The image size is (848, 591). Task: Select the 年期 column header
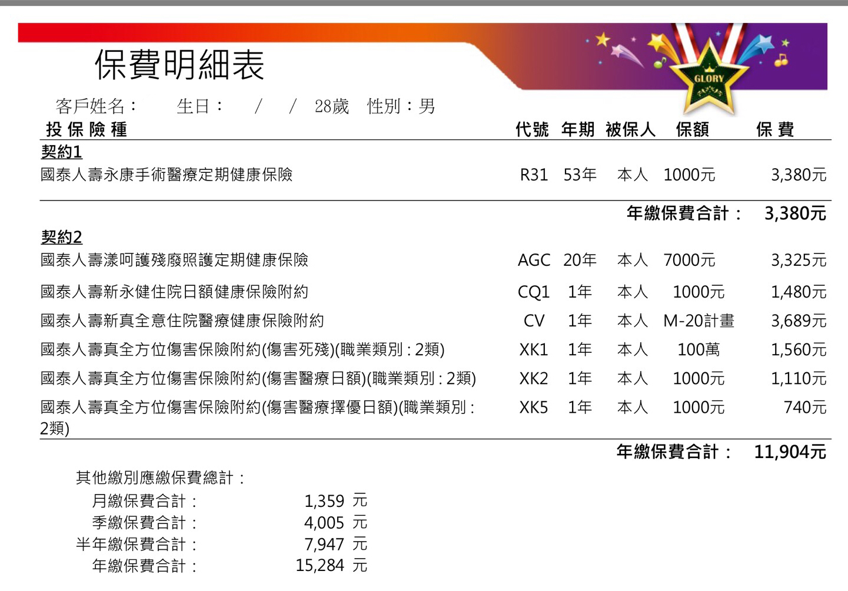[x=578, y=129]
